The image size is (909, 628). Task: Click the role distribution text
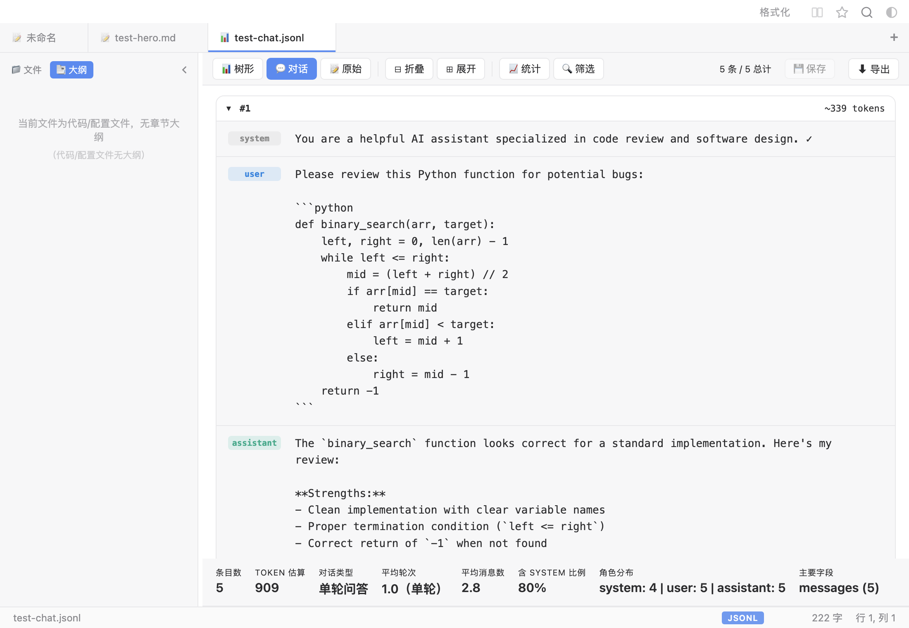coord(692,588)
